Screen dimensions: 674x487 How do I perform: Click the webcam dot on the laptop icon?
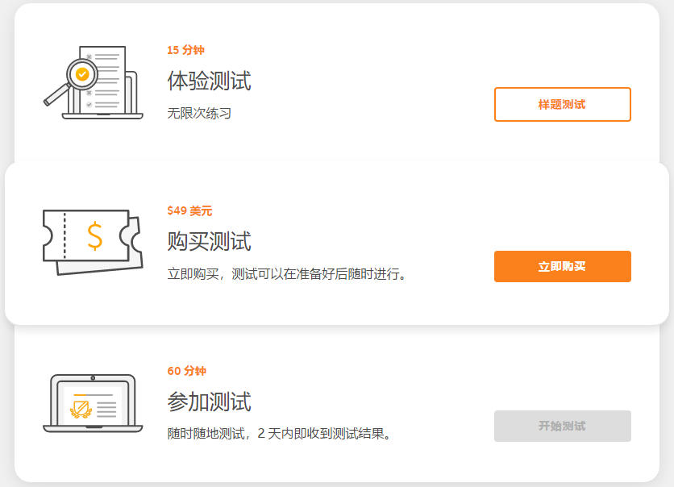(x=93, y=378)
